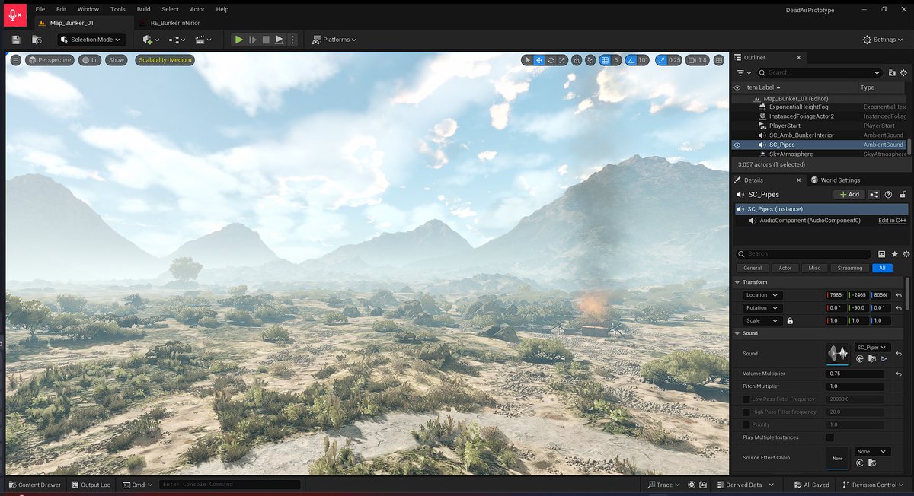Toggle rotation angle snapping
914x496 pixels.
coord(631,60)
